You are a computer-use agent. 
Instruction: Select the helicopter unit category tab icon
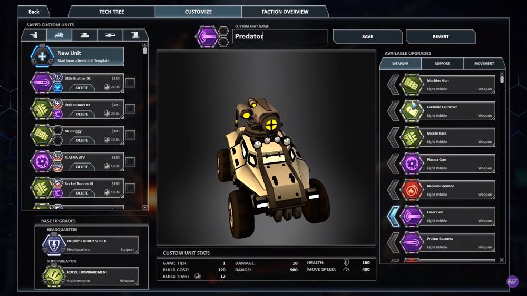[x=110, y=35]
